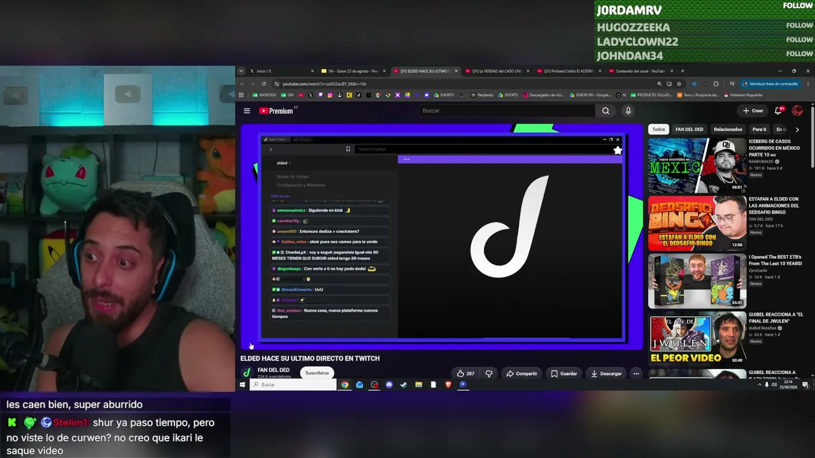Click the video title 'ELDED HACE SU ULTIMO DIRECTO EN TWITCH'
Viewport: 815px width, 458px height.
[x=310, y=358]
